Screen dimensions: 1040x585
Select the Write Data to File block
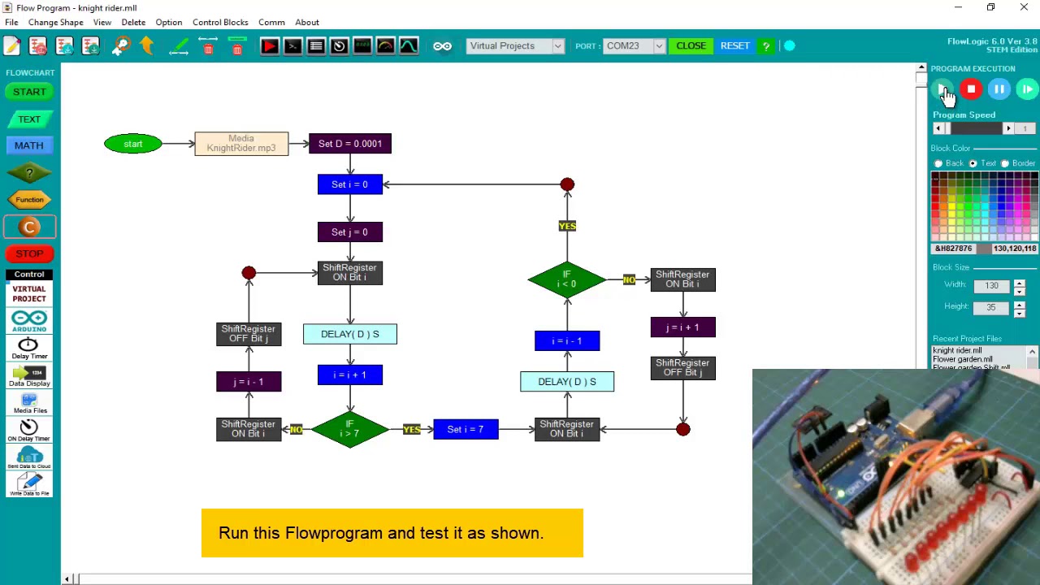[29, 485]
